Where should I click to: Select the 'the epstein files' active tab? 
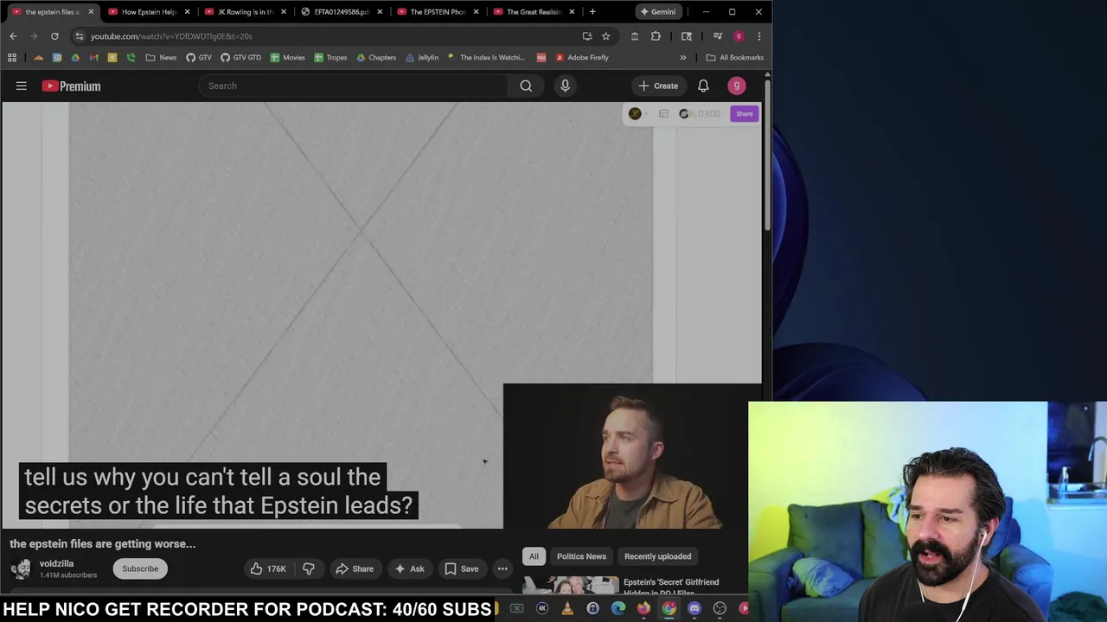(x=52, y=12)
